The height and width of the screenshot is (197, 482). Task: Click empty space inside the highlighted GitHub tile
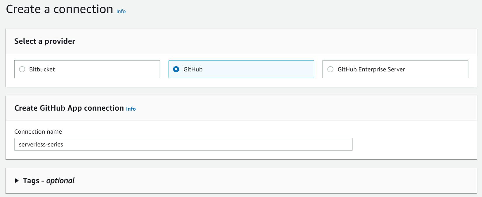tap(263, 69)
